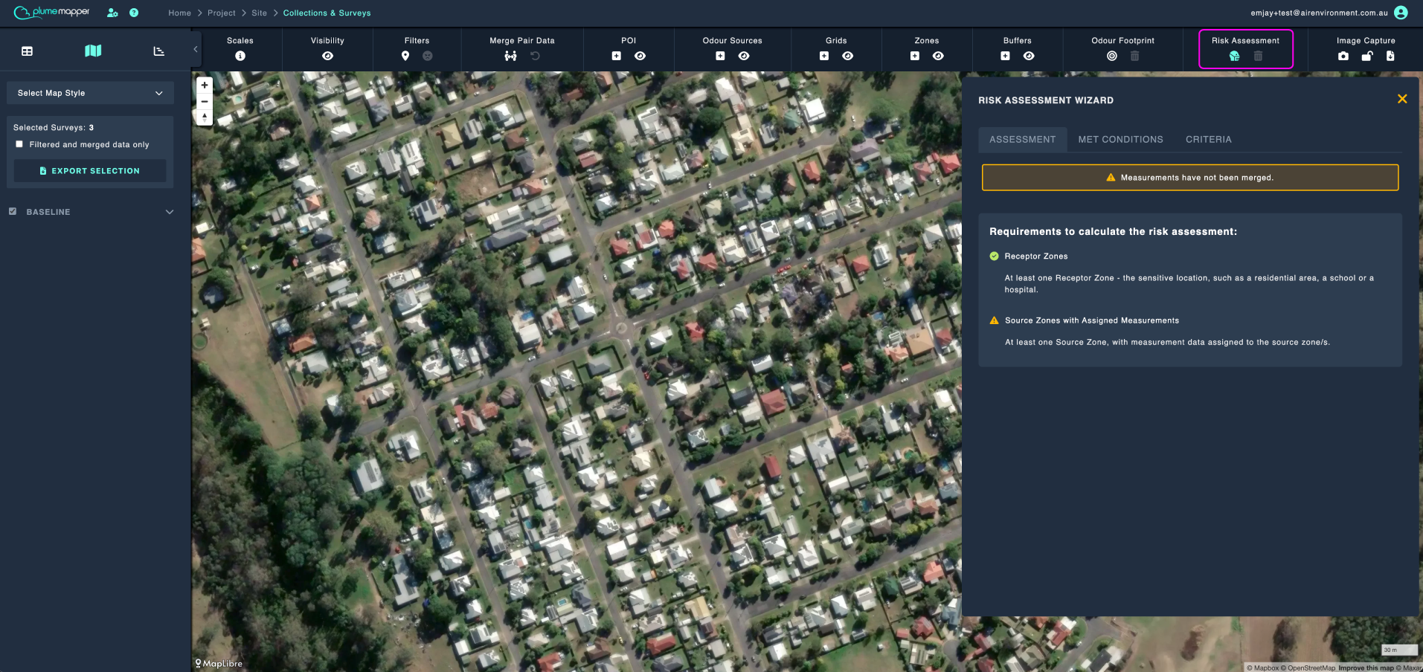Click the Odour Footprint target icon
Viewport: 1423px width, 672px height.
[1112, 56]
